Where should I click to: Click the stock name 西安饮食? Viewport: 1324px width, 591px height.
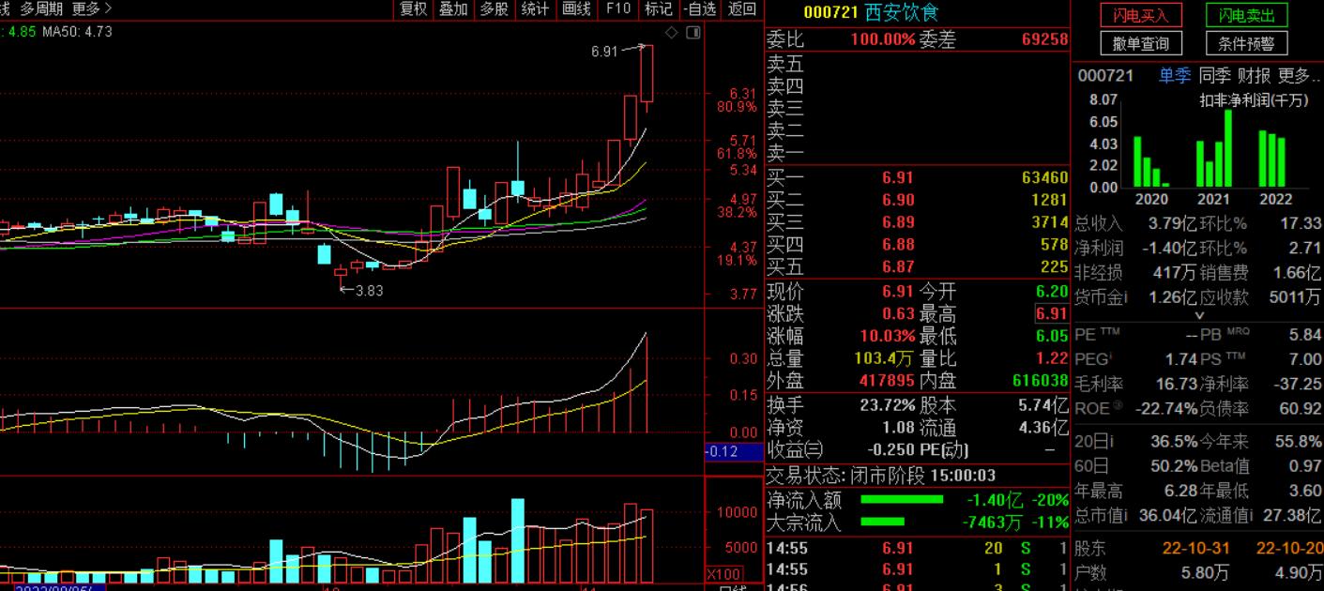coord(901,12)
